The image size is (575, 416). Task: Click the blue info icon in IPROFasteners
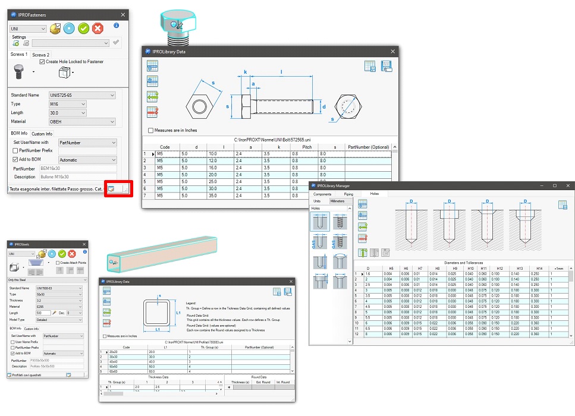click(116, 26)
